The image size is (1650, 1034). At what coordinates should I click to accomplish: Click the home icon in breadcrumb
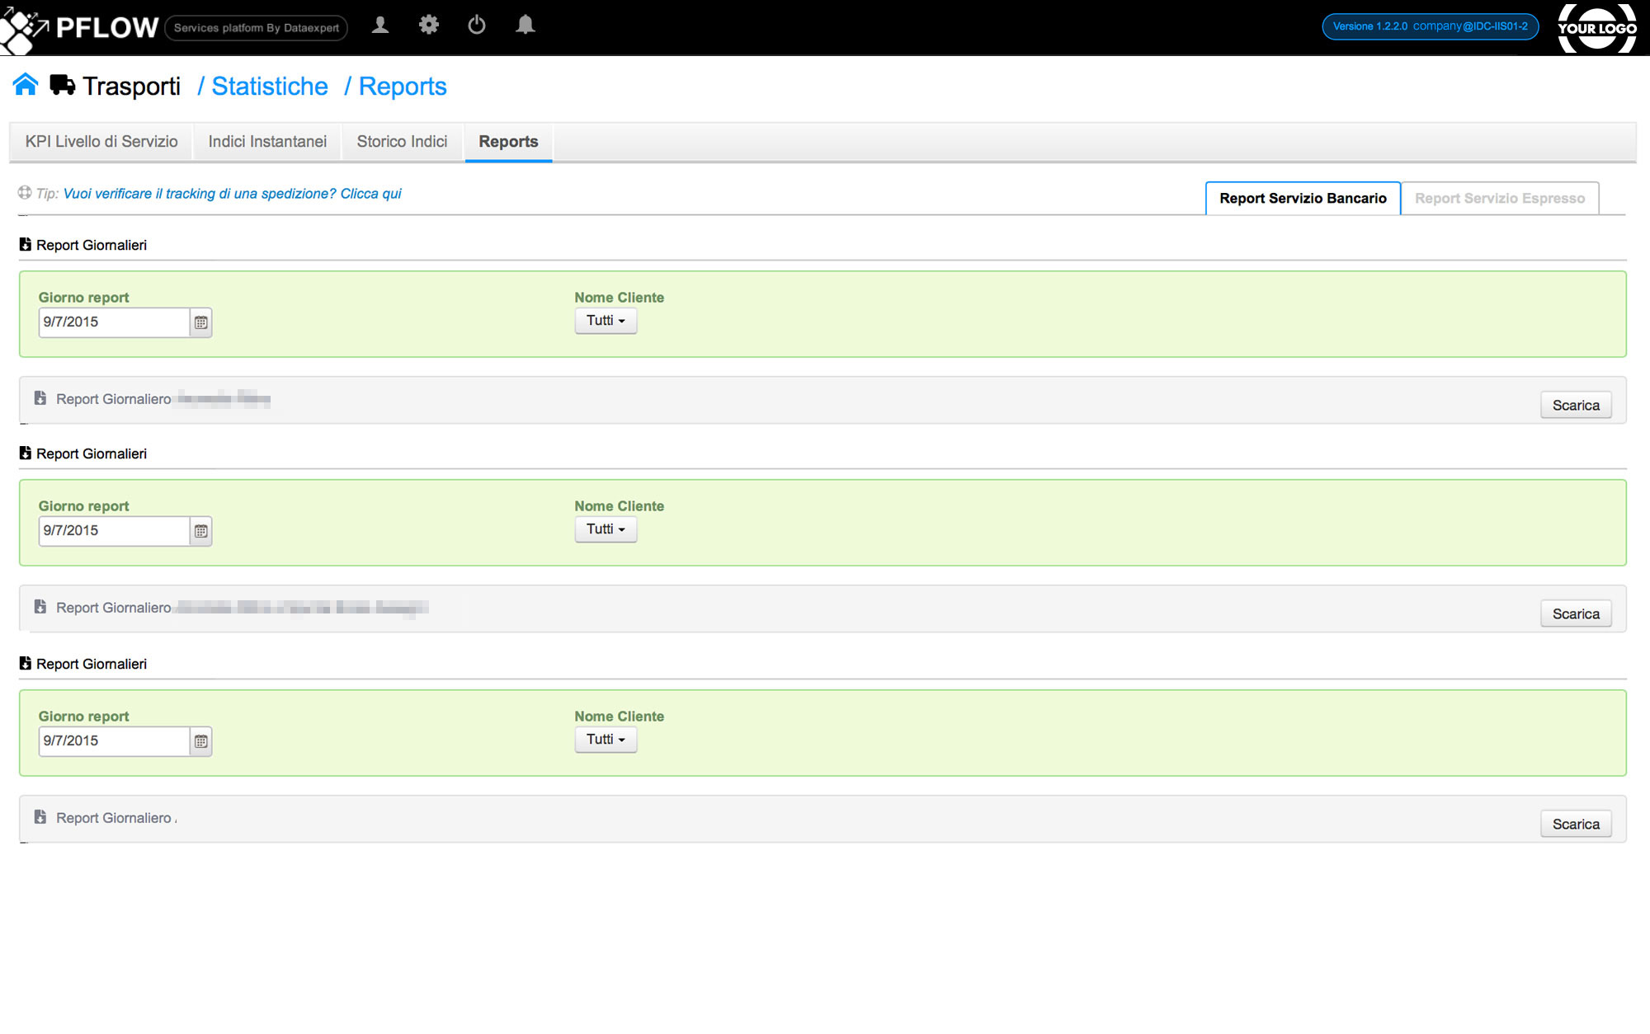[26, 85]
